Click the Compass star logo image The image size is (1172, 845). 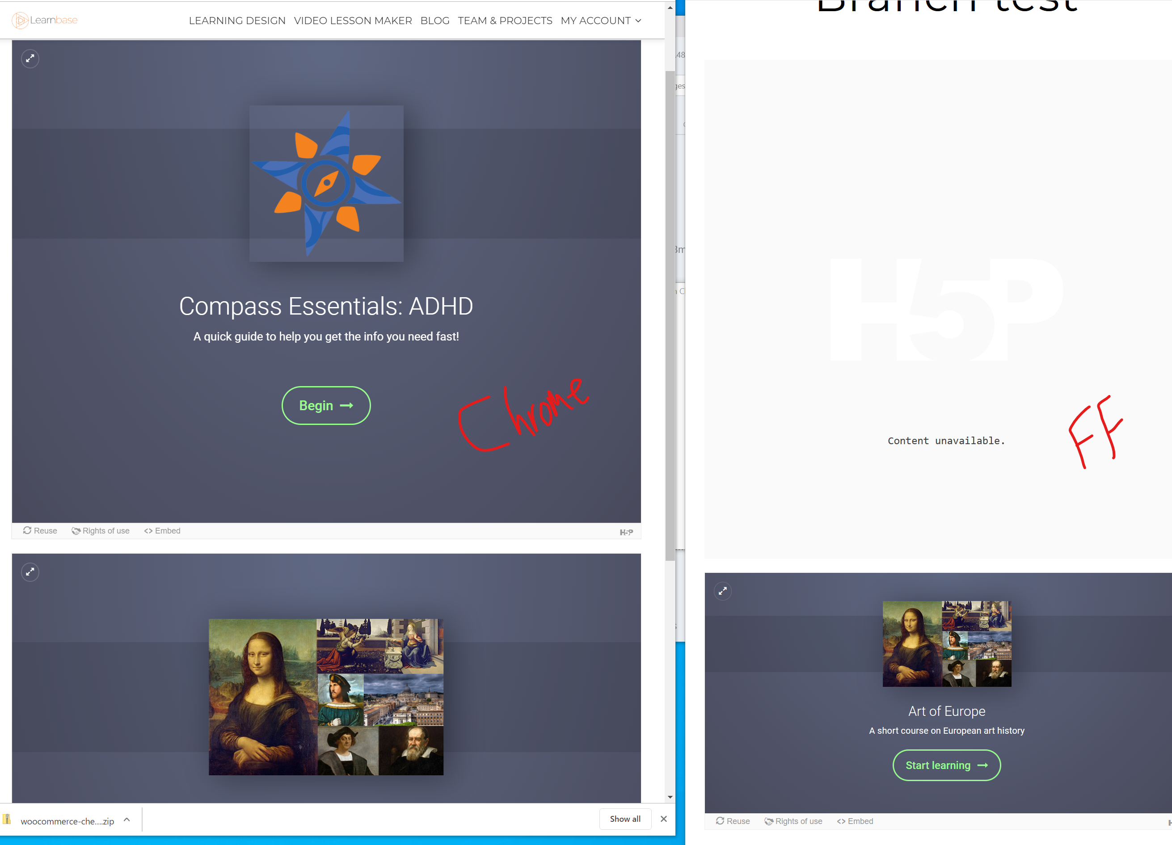click(326, 183)
